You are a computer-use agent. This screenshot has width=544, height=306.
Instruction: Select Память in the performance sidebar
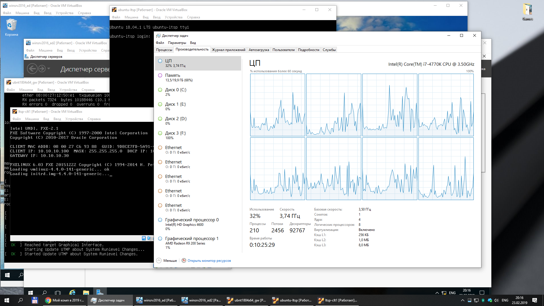coord(198,78)
